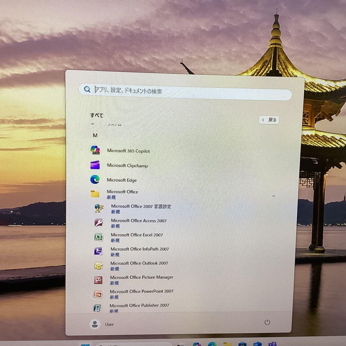Launch Microsoft Office PowerPoint 2007
This screenshot has height=346, width=346.
[142, 291]
